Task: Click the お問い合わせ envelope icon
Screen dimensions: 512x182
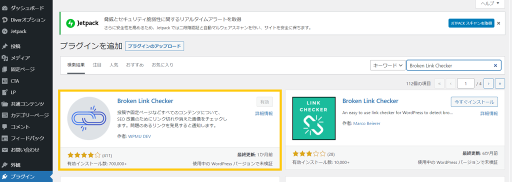Action: click(5, 150)
